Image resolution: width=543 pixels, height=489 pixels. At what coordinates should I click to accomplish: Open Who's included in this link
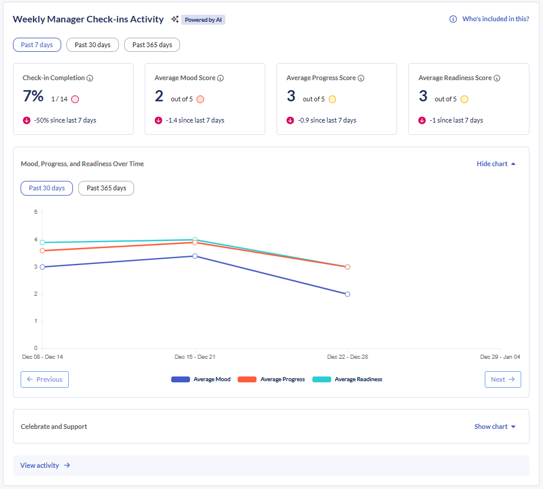tap(495, 19)
